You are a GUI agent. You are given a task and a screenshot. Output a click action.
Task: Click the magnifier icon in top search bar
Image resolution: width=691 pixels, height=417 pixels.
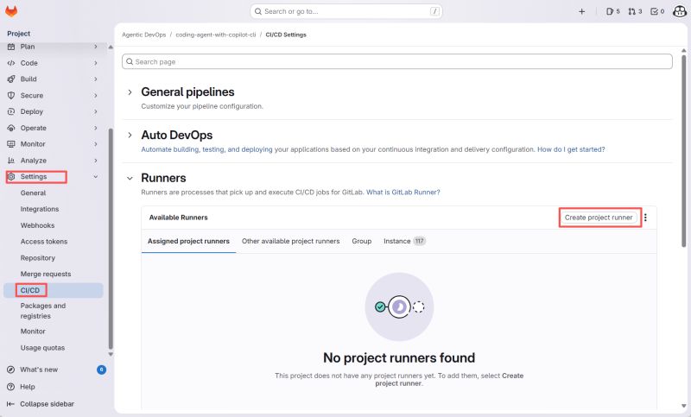pos(258,11)
